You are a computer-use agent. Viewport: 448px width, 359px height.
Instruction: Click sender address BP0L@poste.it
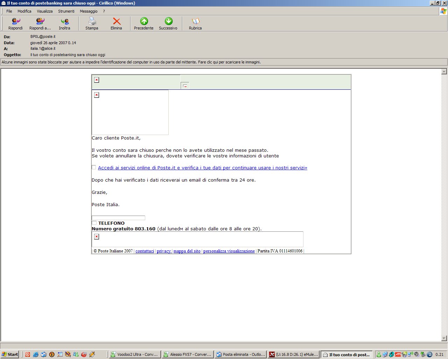[x=43, y=36]
